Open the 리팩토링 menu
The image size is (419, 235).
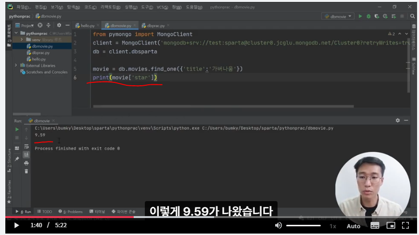click(110, 7)
